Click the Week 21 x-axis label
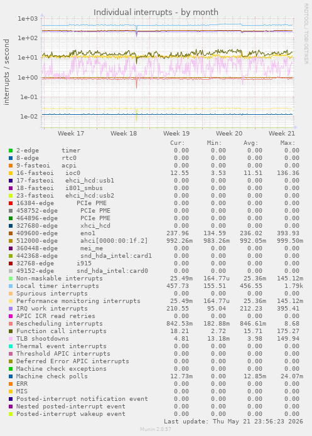The width and height of the screenshot is (312, 436). pos(282,133)
